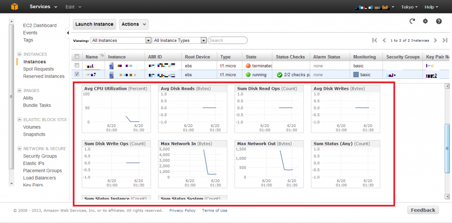
Task: Click the green running state icon
Action: coord(248,75)
